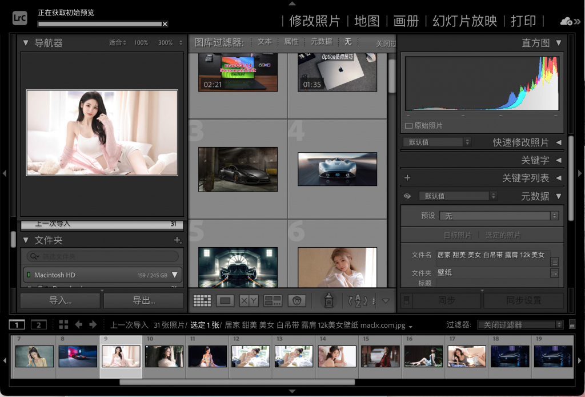Toggle the 属性 library filter
Viewport: 585px width, 397px height.
coord(291,41)
